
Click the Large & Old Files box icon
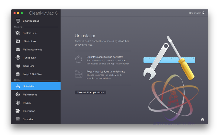tap(18, 74)
